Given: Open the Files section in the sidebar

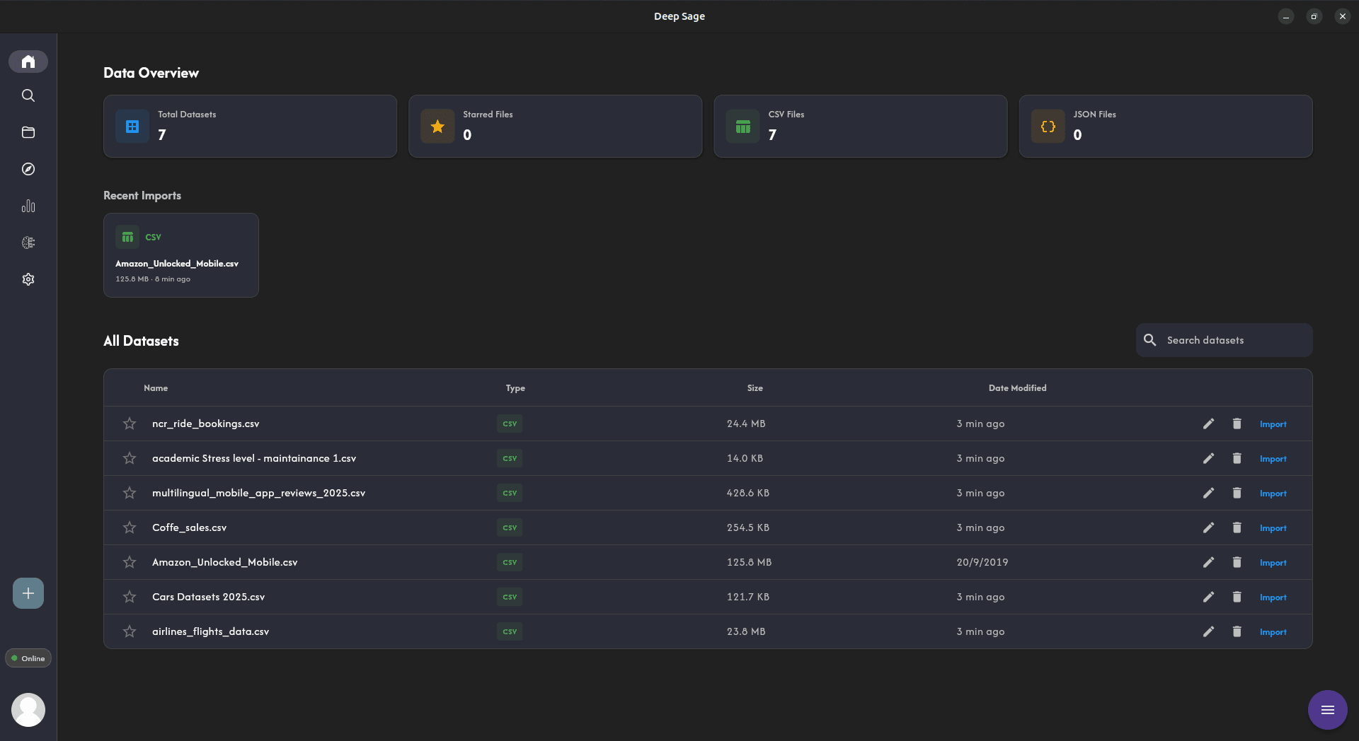Looking at the screenshot, I should pos(28,132).
